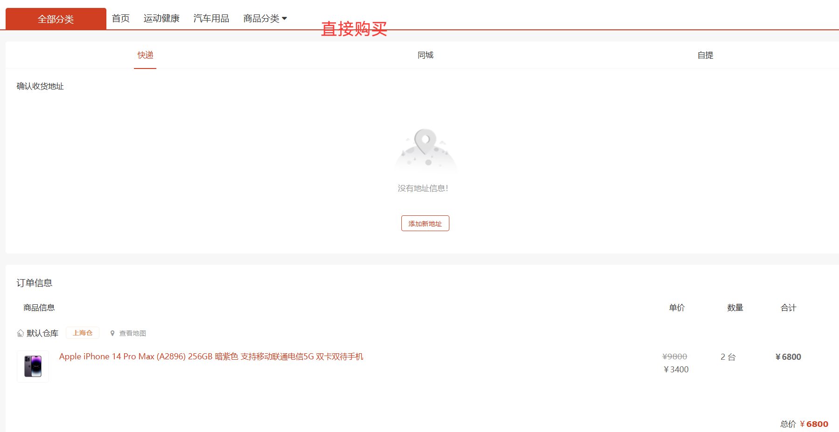Click the 添加新地址 button

point(425,223)
